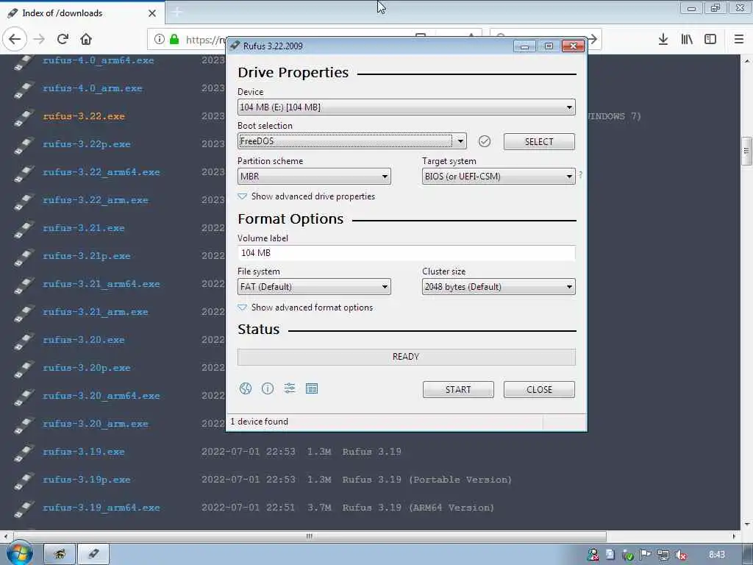Open rufus-4.0_arm64.exe link
The image size is (753, 565).
point(99,60)
